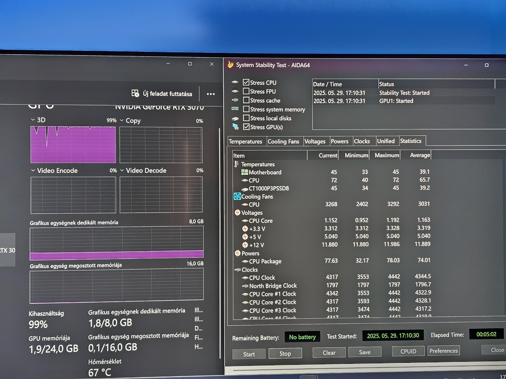The image size is (506, 379).
Task: Open the Video Encode graph dropdown
Action: pyautogui.click(x=33, y=170)
